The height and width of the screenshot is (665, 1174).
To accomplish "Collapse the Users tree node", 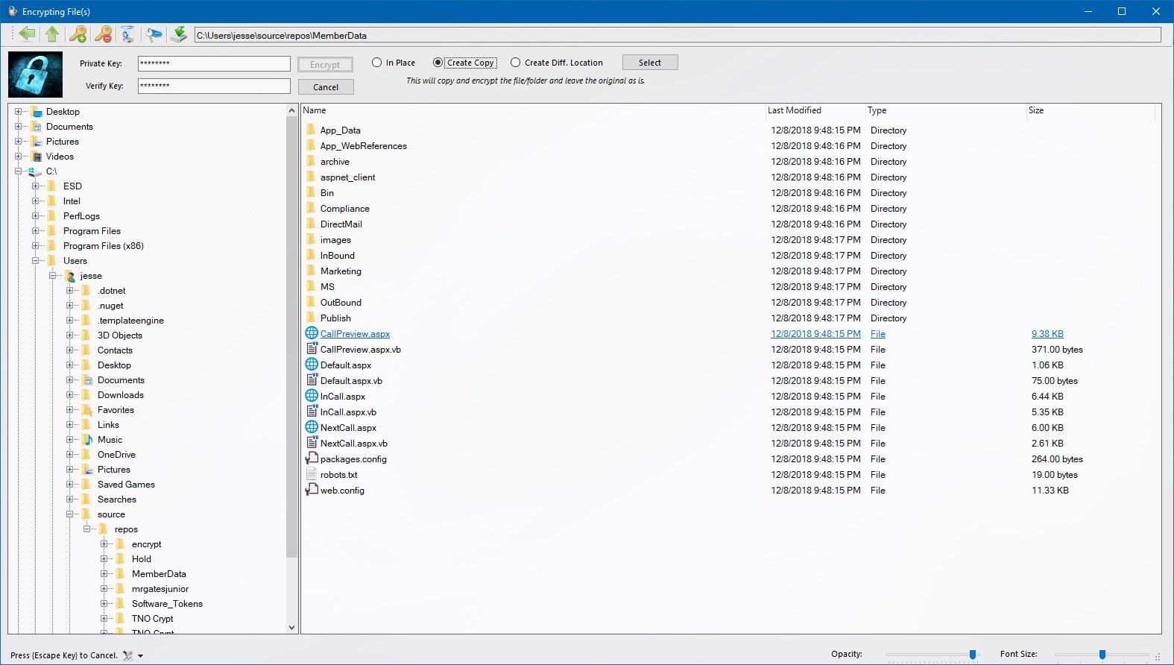I will click(x=36, y=261).
